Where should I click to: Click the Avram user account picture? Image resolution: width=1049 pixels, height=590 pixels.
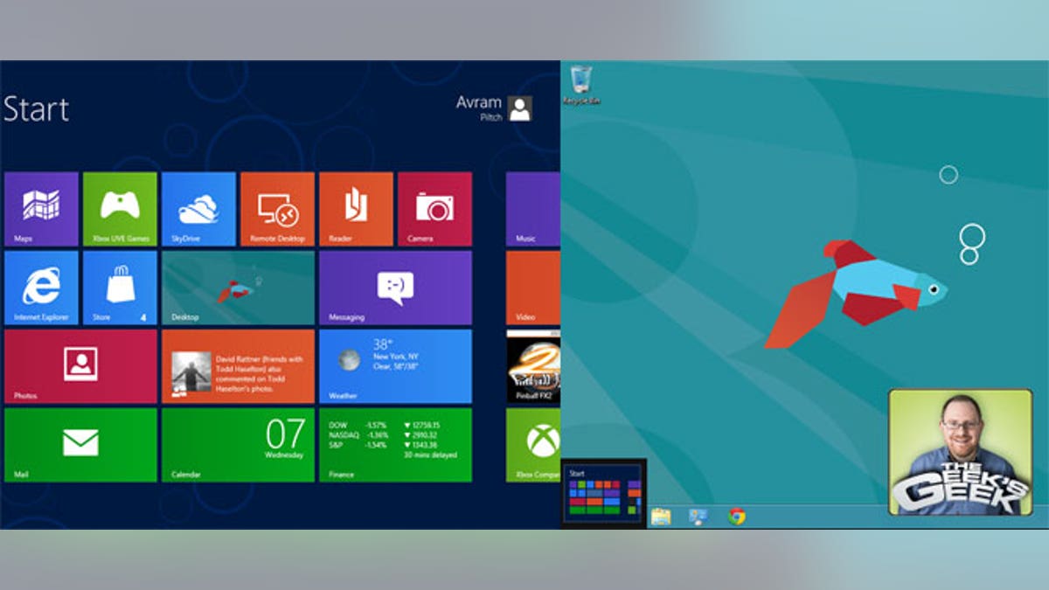(x=520, y=108)
